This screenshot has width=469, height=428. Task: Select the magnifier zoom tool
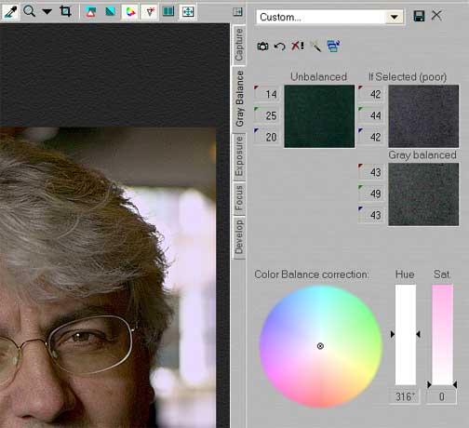(29, 11)
